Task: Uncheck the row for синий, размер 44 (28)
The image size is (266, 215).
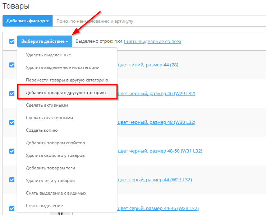Action: coord(12,65)
